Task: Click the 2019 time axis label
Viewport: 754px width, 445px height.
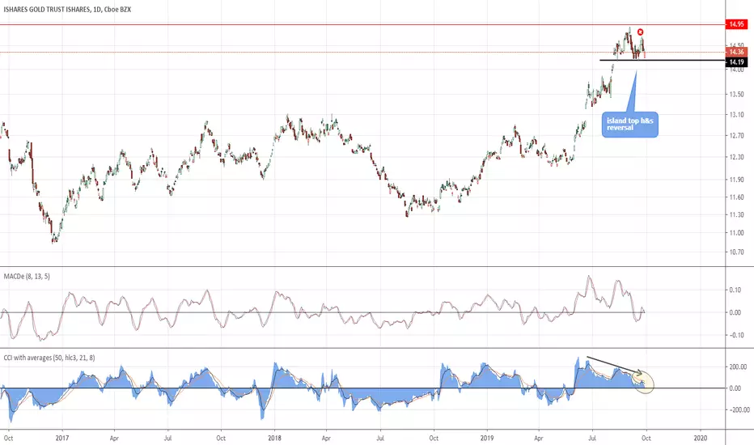Action: click(x=487, y=439)
